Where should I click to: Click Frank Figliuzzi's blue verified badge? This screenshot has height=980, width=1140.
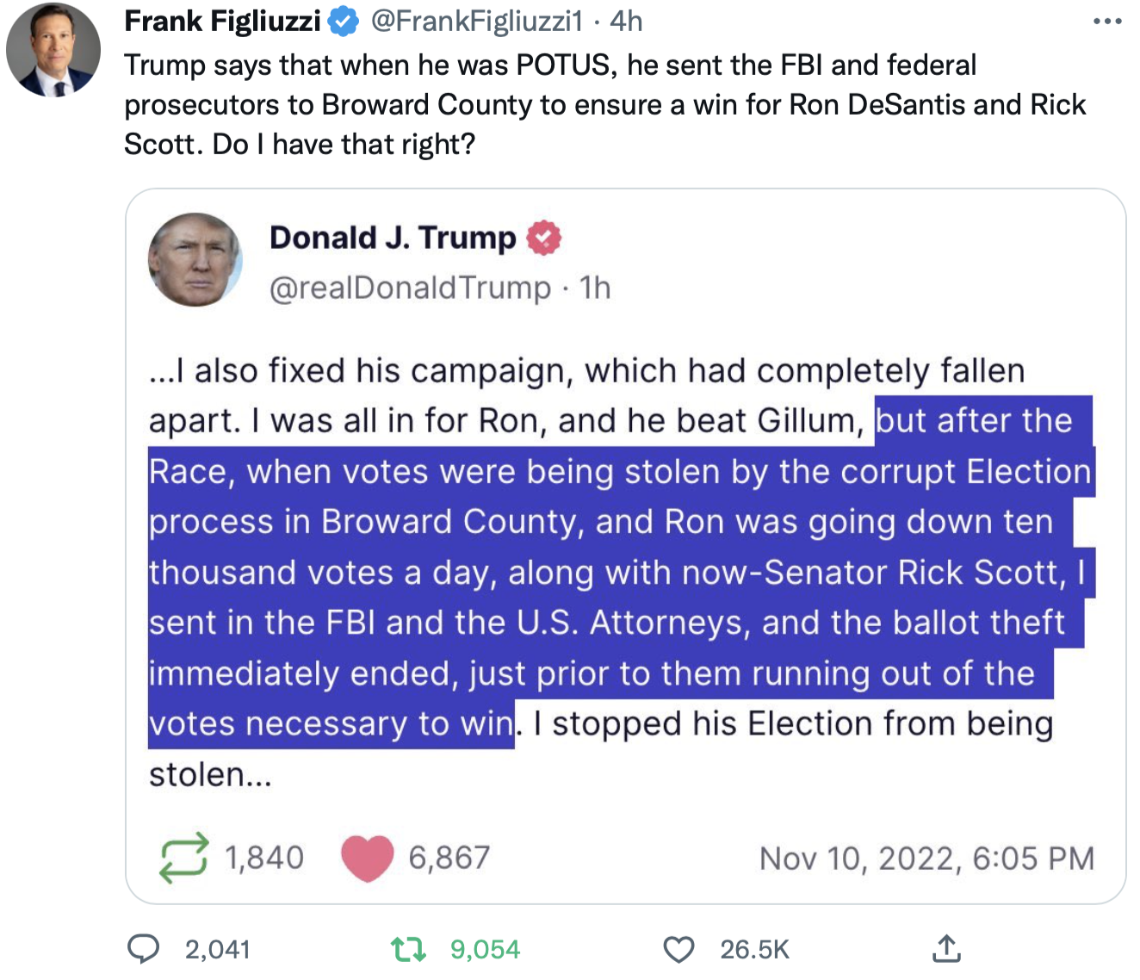[x=344, y=22]
